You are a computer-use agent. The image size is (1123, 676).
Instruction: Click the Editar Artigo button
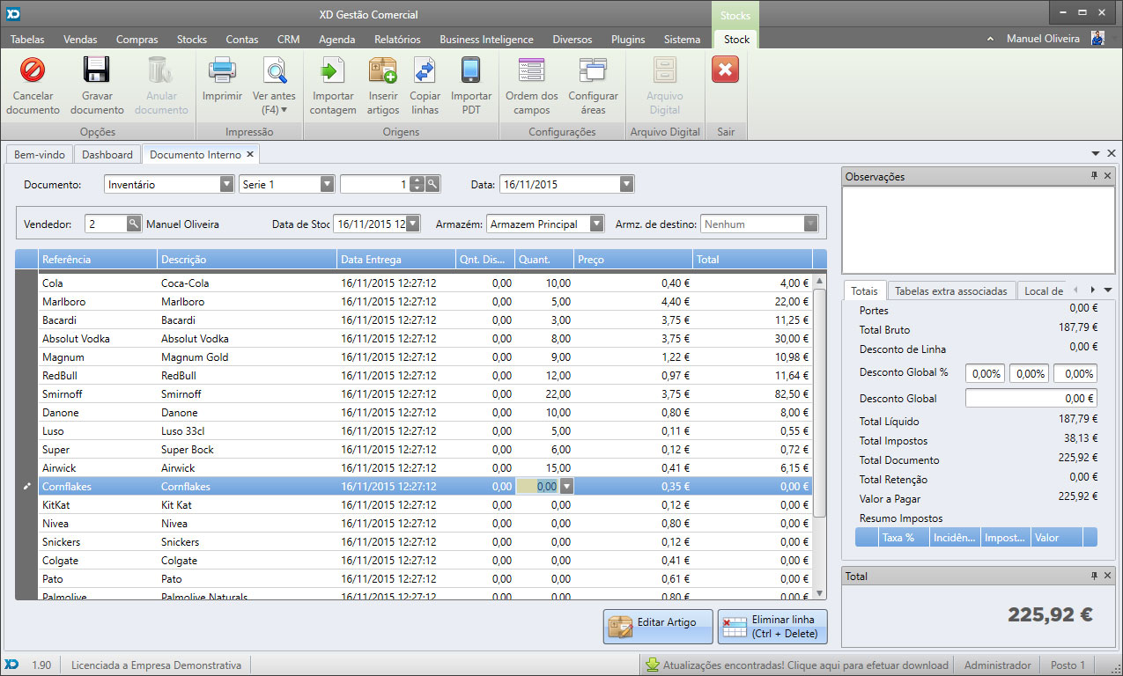[657, 625]
